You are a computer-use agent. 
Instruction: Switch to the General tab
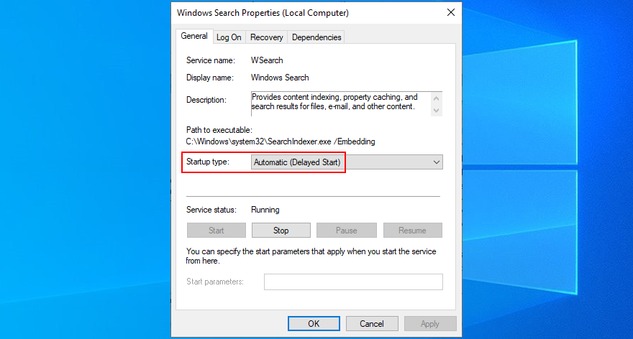(194, 37)
